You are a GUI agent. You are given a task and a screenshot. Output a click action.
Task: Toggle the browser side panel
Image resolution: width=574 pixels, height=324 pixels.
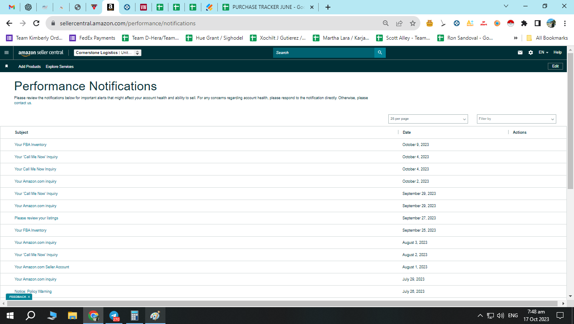538,23
